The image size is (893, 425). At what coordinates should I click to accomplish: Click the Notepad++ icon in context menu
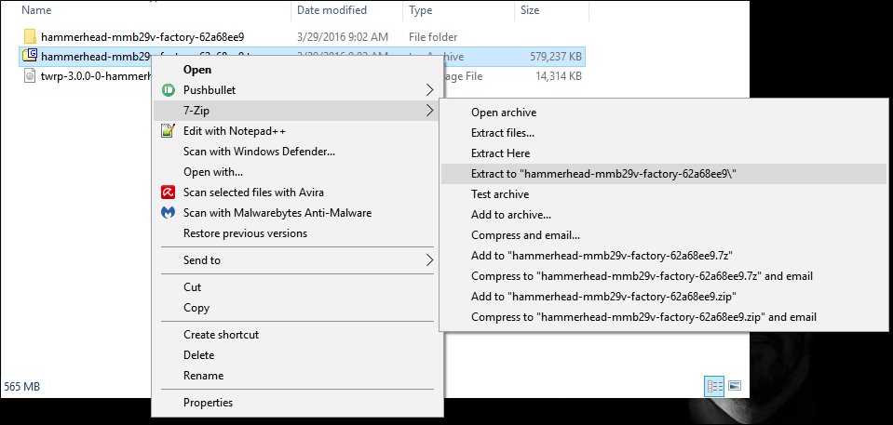168,131
